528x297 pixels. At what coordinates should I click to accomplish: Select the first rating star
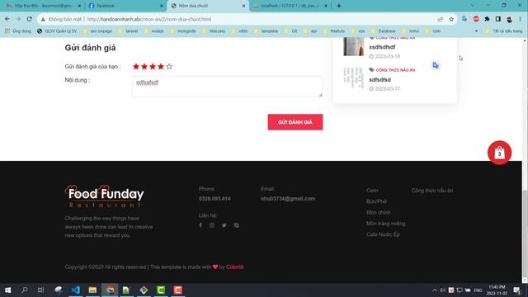136,67
